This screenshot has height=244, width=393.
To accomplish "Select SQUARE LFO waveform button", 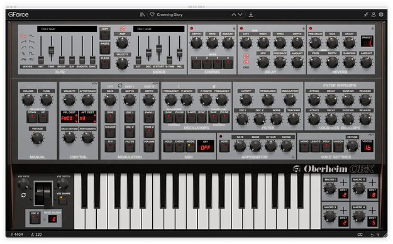I will coord(110,131).
